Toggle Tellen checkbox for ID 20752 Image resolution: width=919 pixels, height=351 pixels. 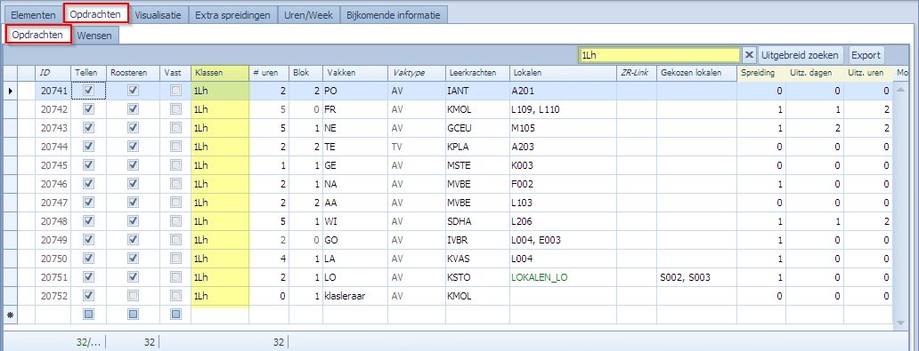88,295
